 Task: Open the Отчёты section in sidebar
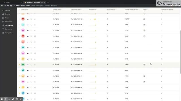(x=6, y=14)
